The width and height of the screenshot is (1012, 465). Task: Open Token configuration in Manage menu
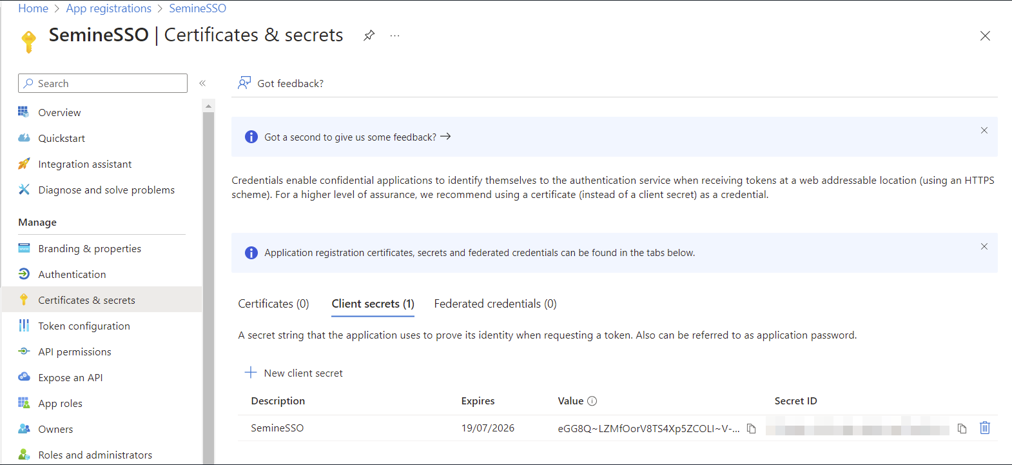(x=84, y=326)
